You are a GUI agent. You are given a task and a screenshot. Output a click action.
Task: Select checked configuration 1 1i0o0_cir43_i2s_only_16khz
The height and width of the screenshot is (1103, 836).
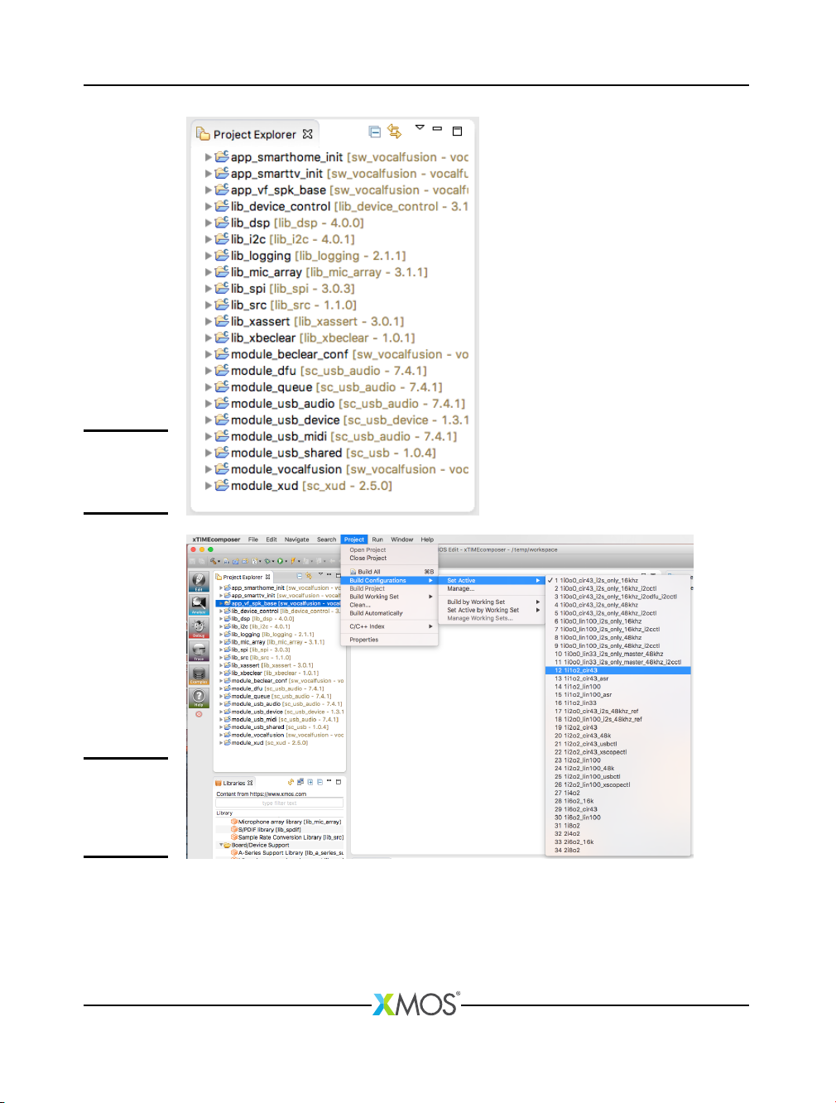[618, 581]
